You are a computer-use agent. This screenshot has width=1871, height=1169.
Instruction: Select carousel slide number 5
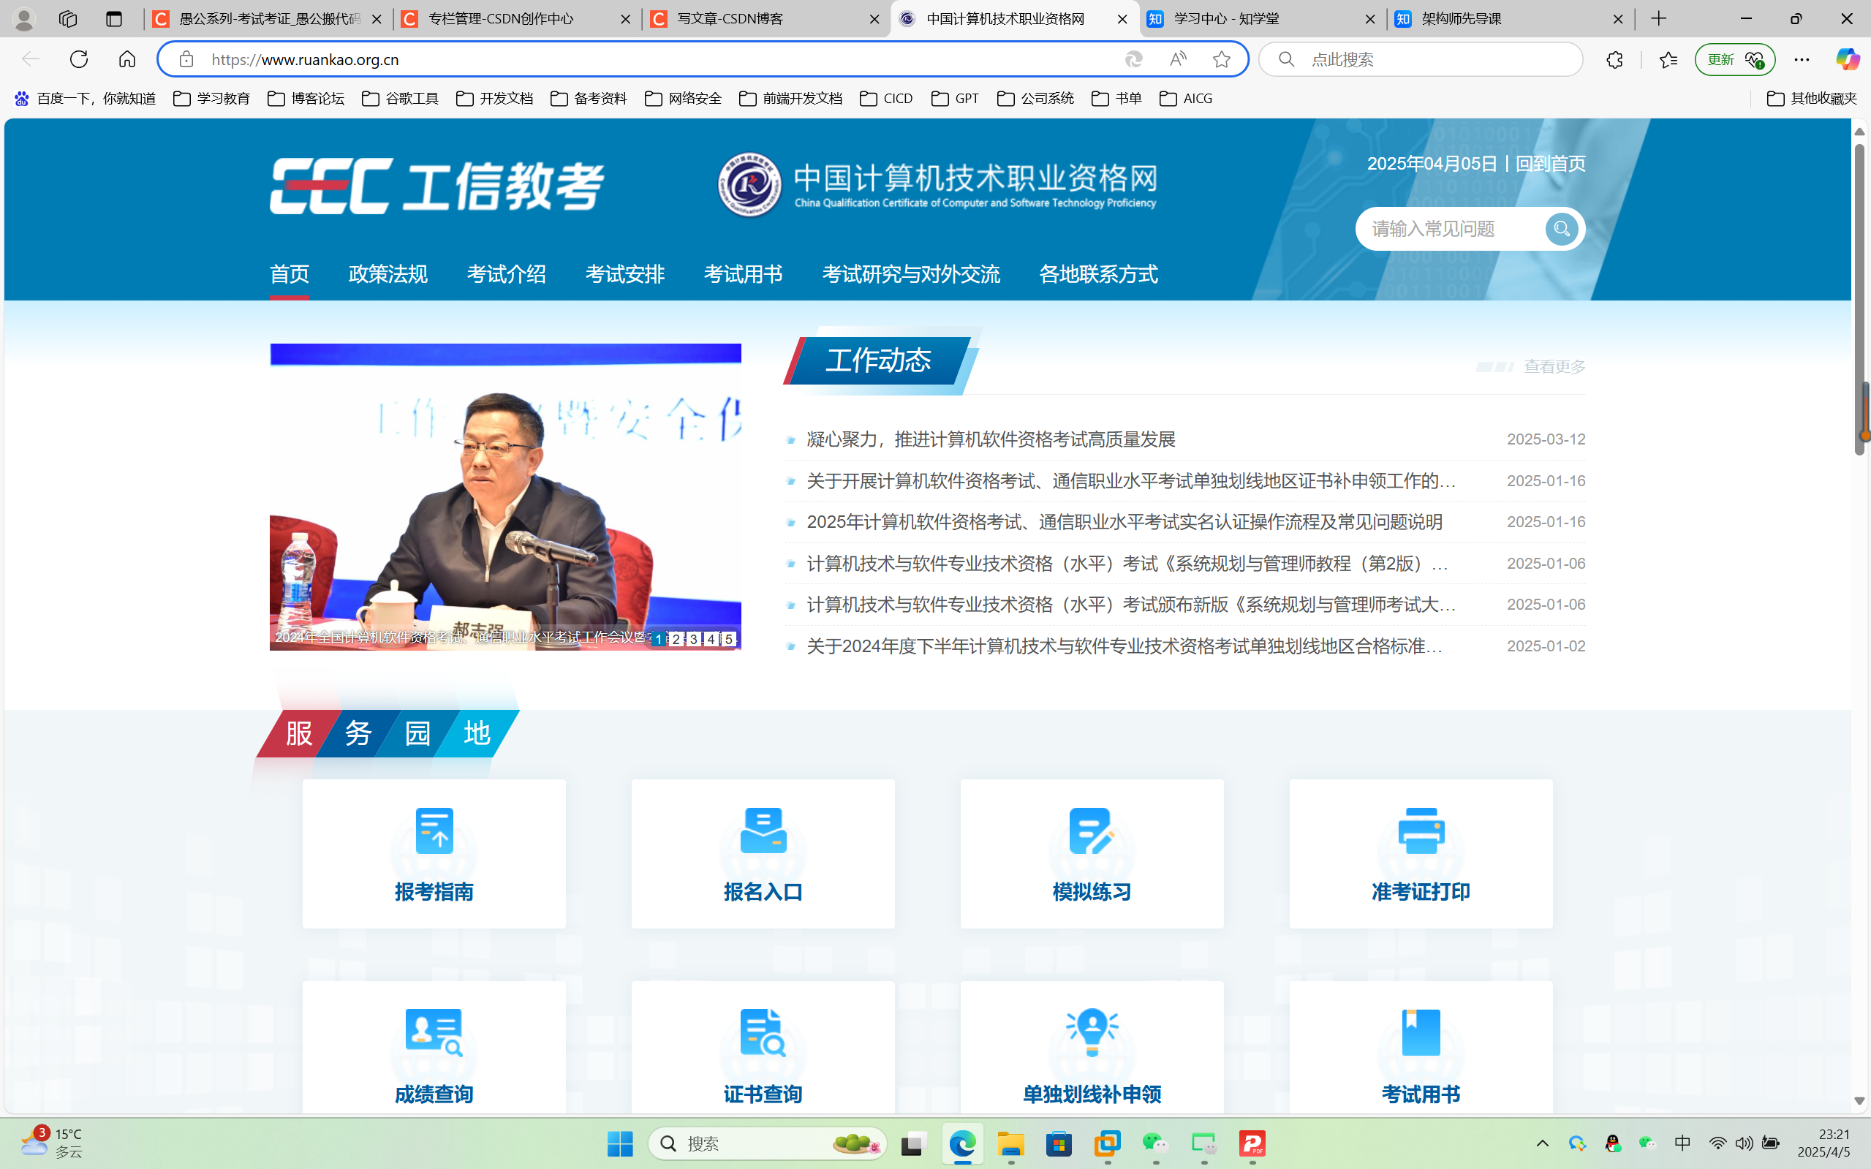[728, 639]
